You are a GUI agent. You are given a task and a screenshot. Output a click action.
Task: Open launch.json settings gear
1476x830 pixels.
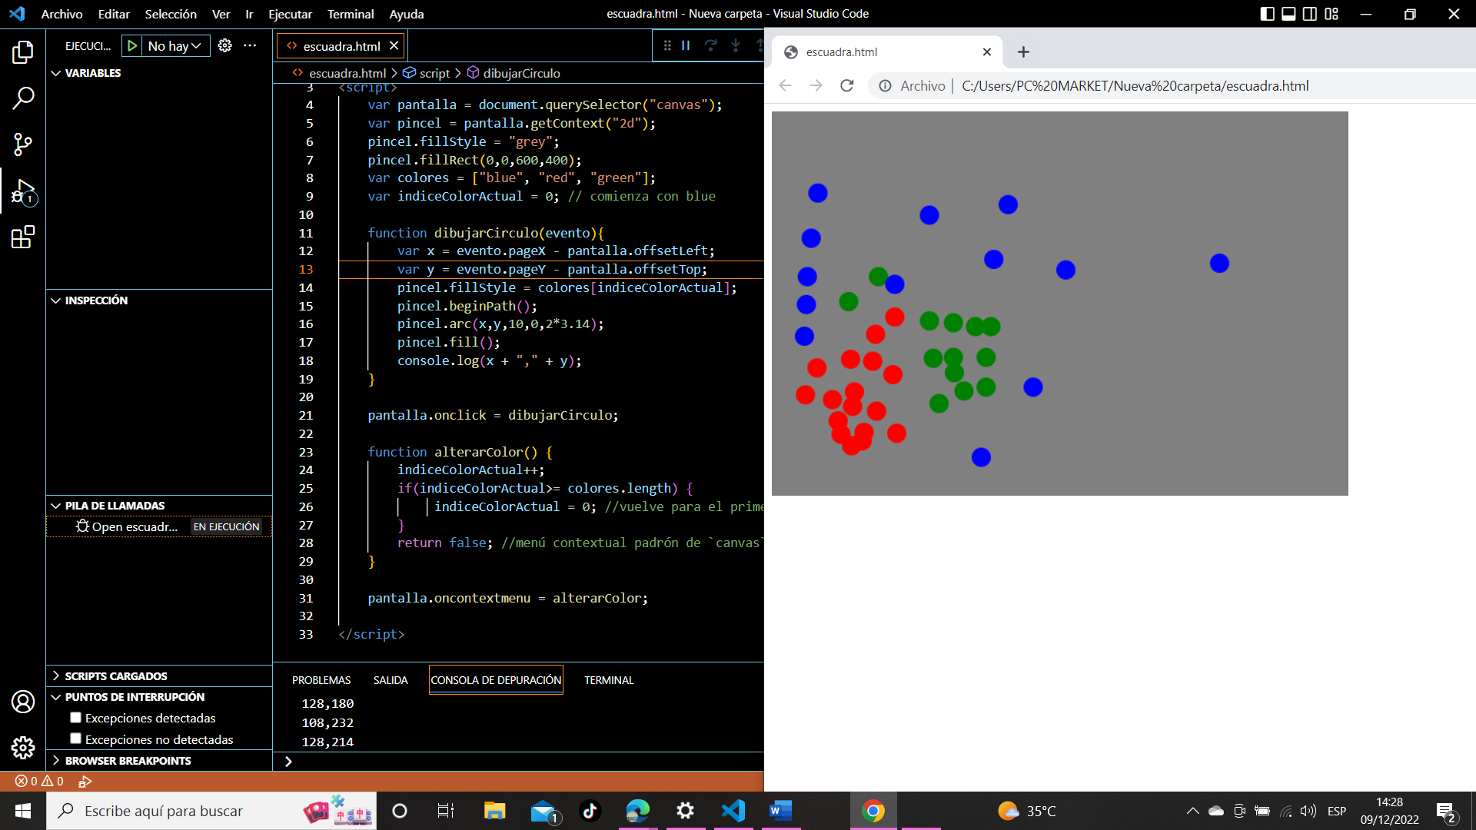coord(224,46)
